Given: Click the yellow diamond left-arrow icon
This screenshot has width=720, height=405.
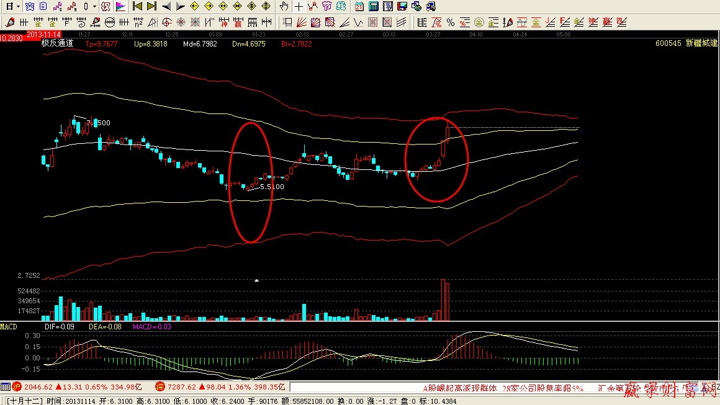Looking at the screenshot, I should 194,7.
